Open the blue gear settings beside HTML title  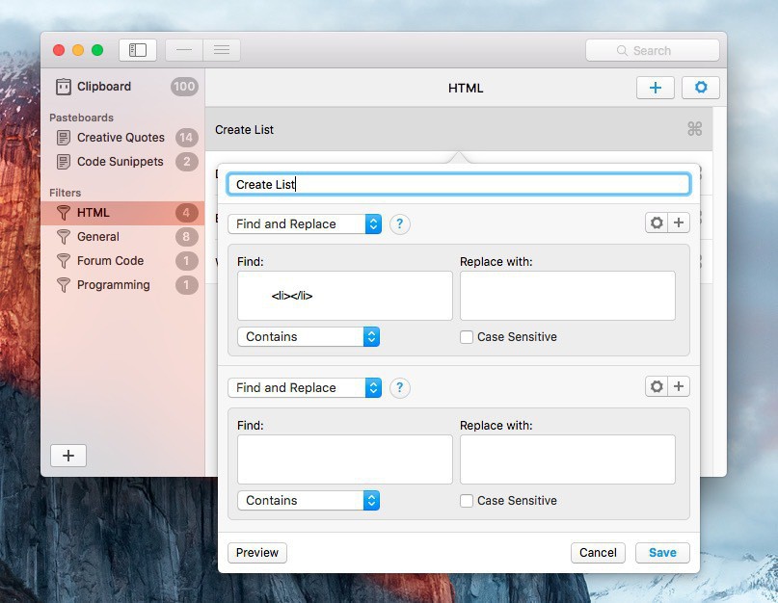tap(701, 88)
